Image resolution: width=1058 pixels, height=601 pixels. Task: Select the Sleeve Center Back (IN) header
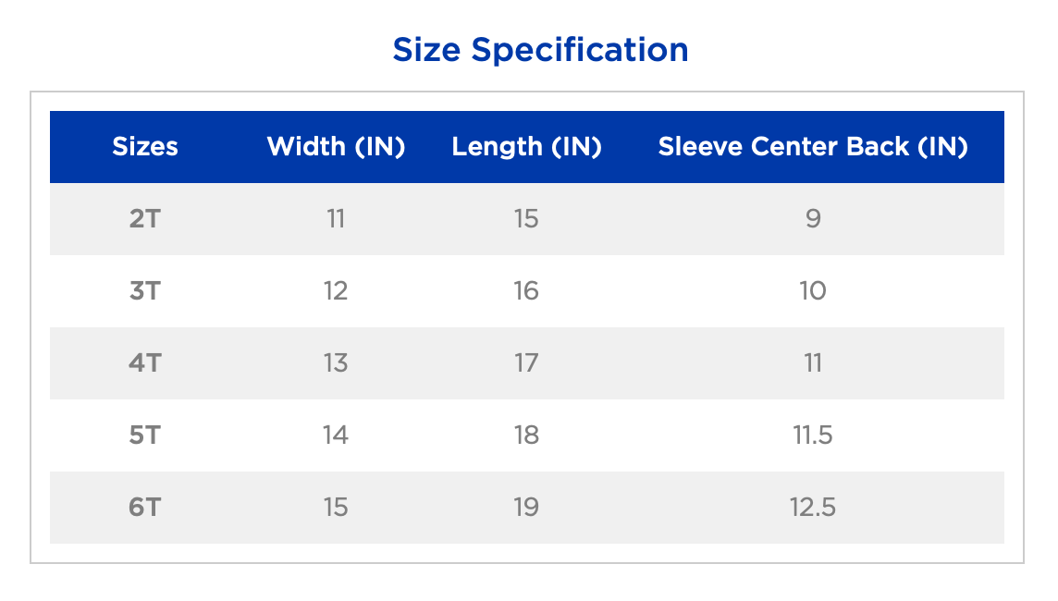pyautogui.click(x=813, y=147)
